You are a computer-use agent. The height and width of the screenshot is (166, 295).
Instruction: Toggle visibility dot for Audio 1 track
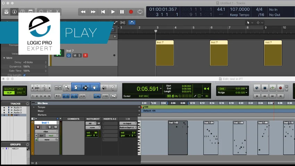[4, 108]
